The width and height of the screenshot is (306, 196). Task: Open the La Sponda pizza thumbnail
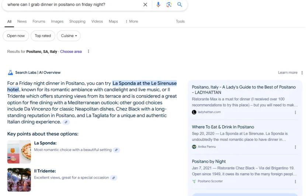coord(19,152)
